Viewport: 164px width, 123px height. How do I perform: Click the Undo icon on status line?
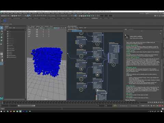click(x=18, y=16)
